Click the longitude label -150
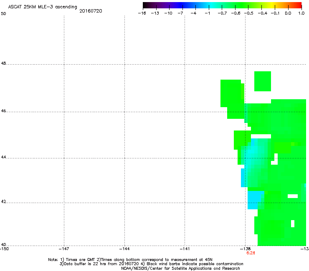Screen dimensions: 309x271 [4, 249]
